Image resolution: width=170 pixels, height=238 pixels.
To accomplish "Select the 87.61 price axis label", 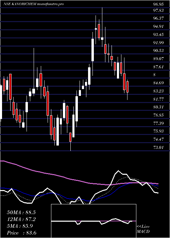I will [x=158, y=67].
